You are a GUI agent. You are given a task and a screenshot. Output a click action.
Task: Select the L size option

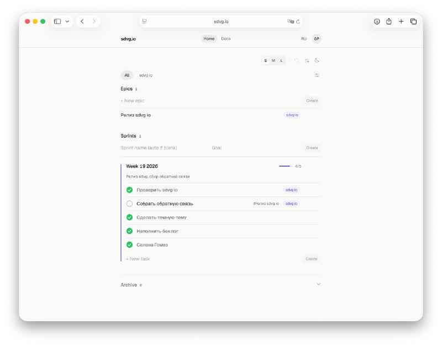[281, 61]
